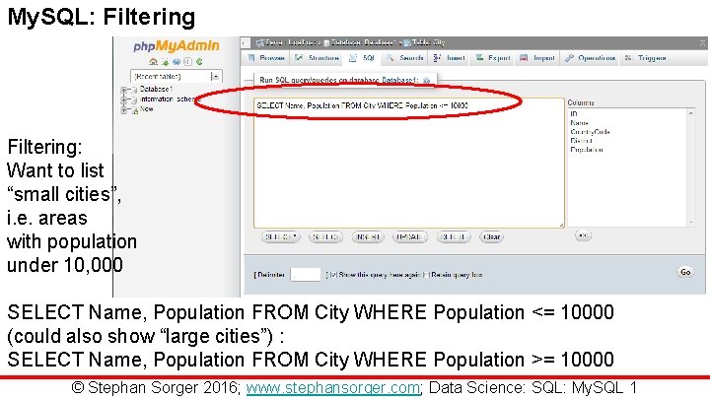Click the Go button
The height and width of the screenshot is (399, 710).
pyautogui.click(x=685, y=272)
